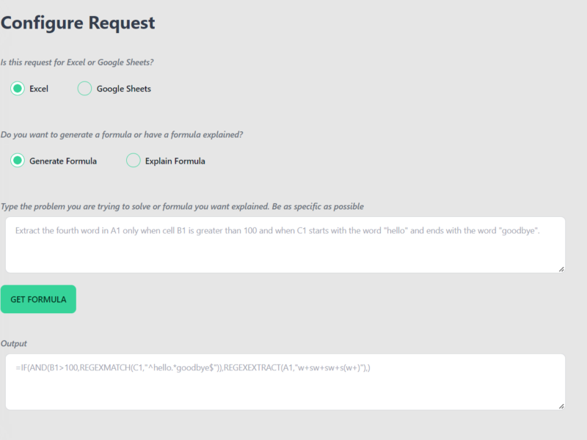
Task: Choose the Explain Formula radio option
Action: (133, 161)
